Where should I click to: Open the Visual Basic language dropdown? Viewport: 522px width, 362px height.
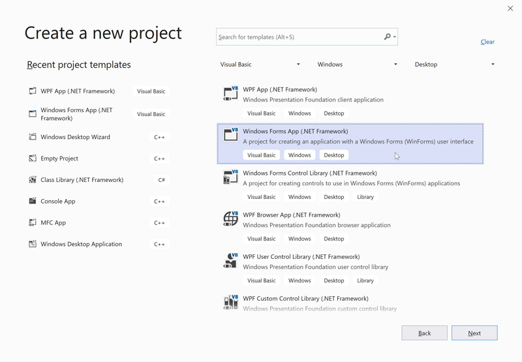click(x=260, y=65)
